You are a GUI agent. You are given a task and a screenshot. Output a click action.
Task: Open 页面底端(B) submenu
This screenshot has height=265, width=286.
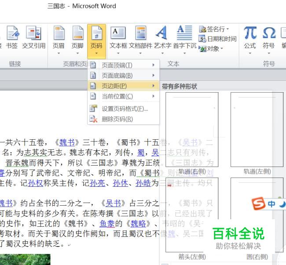[x=123, y=76]
